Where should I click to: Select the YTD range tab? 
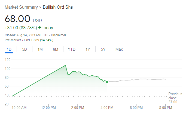72,49
